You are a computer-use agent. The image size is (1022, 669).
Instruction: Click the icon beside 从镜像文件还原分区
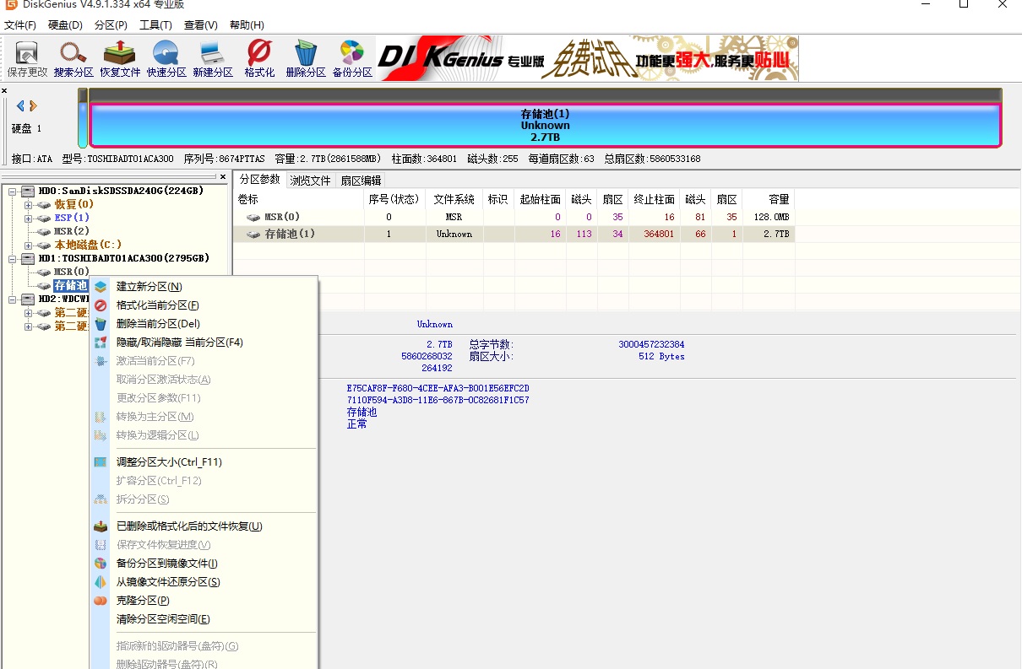101,582
